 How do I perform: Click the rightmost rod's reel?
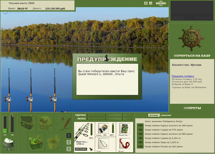(53, 99)
